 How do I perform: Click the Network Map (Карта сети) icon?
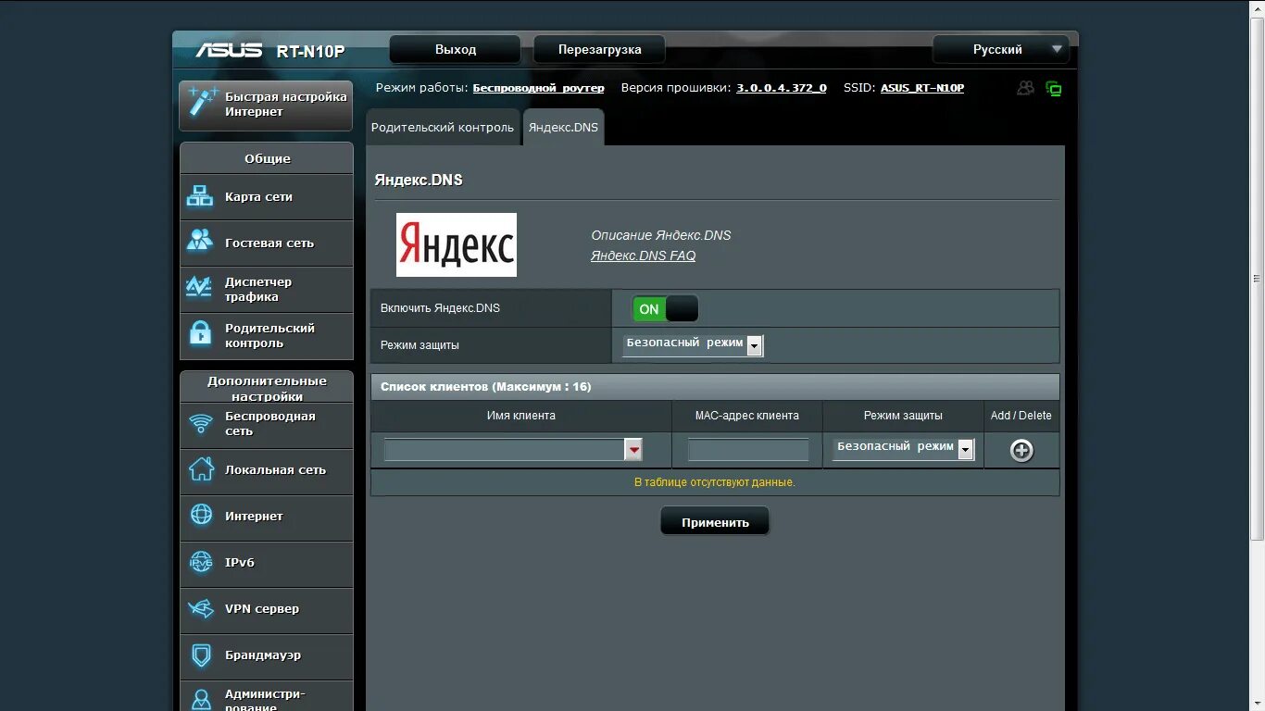click(x=200, y=196)
